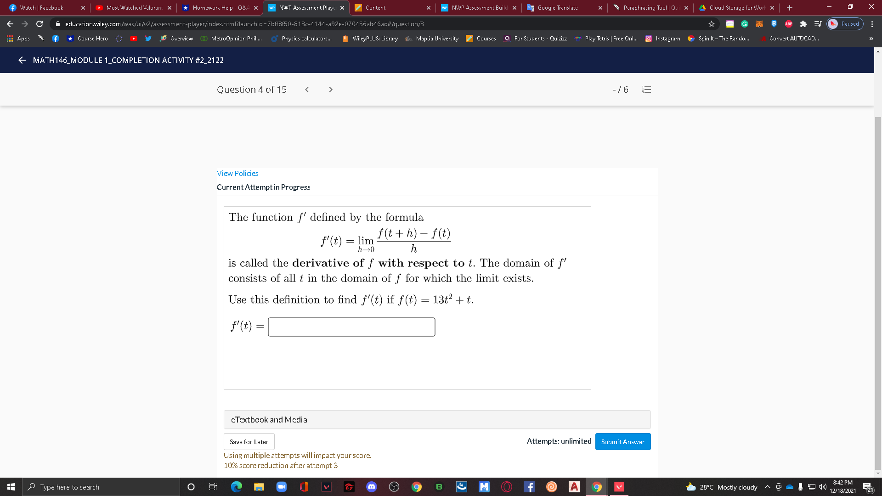
Task: Resume the Paused password manager extension
Action: click(x=845, y=24)
